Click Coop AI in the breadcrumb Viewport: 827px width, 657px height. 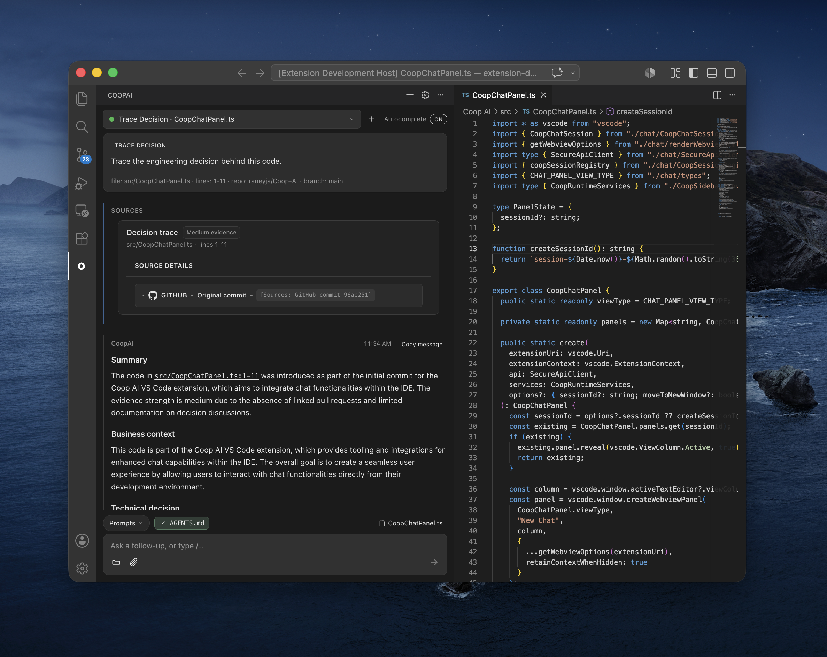(477, 111)
